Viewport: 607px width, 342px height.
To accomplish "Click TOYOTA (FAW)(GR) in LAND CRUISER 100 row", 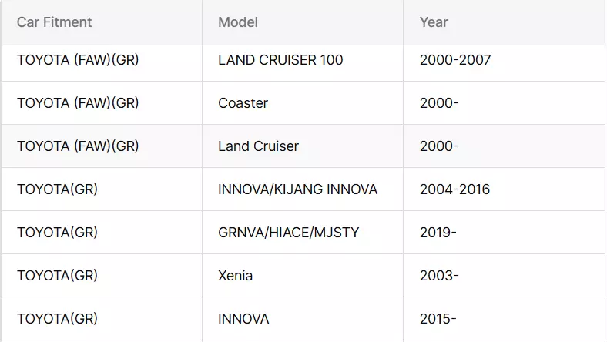I will pos(78,60).
